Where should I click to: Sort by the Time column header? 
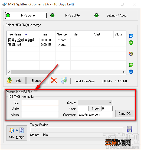[x=47, y=34]
